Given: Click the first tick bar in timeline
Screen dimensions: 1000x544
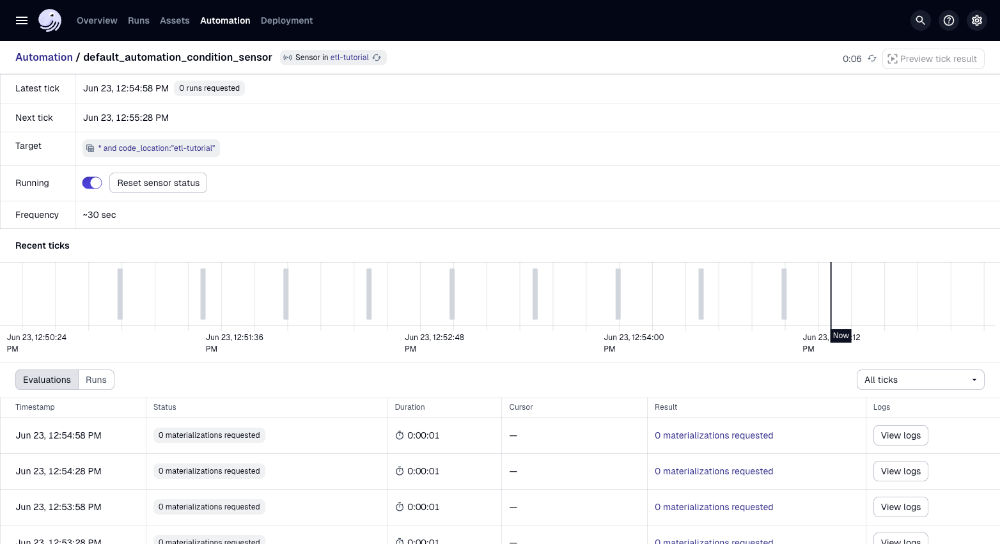Looking at the screenshot, I should click(x=120, y=294).
